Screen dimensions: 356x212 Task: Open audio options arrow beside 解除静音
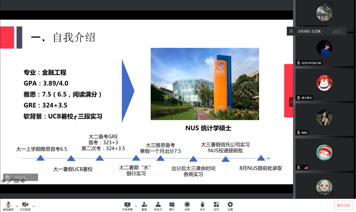[17, 206]
